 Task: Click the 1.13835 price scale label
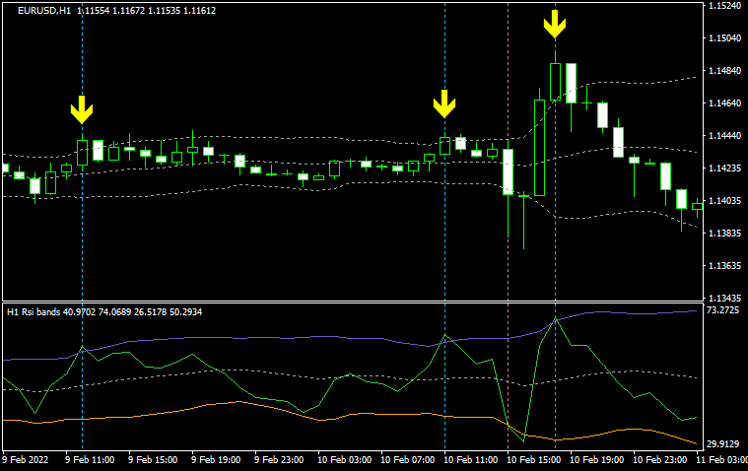[x=724, y=233]
